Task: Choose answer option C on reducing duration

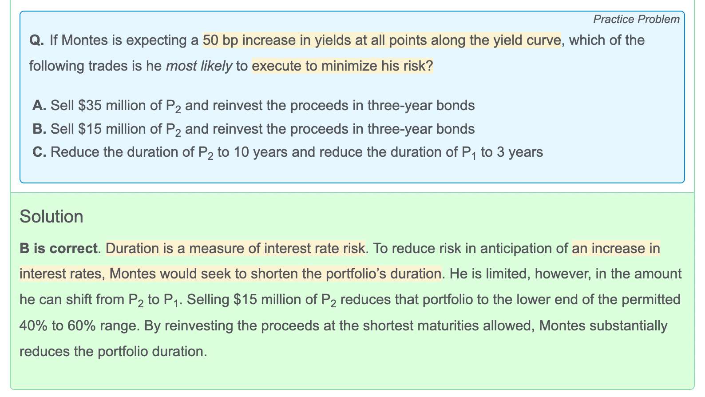Action: 296,152
